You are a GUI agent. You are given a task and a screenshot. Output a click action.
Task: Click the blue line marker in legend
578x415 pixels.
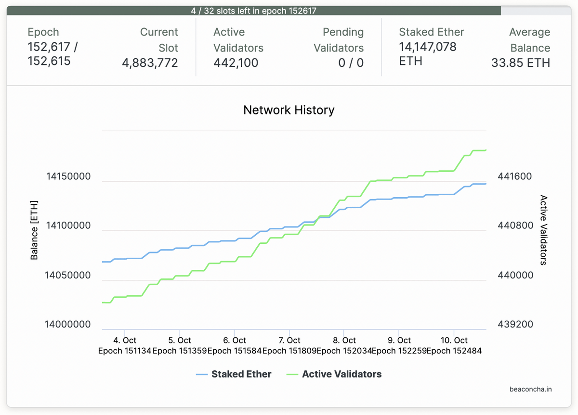(x=202, y=374)
